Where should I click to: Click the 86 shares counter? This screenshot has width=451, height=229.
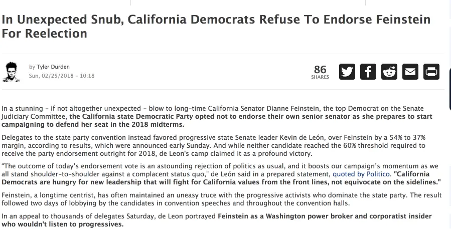pos(320,69)
